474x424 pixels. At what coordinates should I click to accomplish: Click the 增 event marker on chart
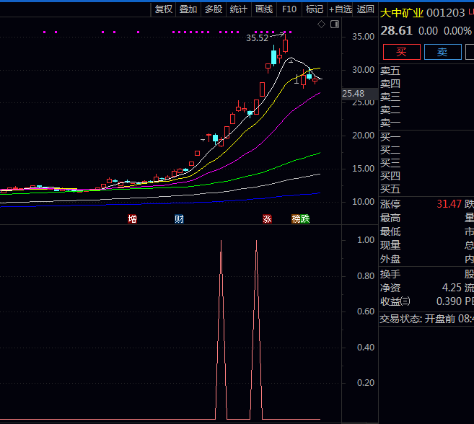[x=132, y=218]
